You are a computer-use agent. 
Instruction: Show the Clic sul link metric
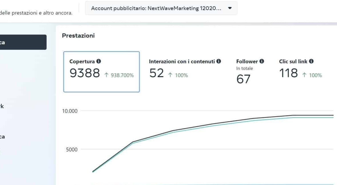click(x=300, y=68)
